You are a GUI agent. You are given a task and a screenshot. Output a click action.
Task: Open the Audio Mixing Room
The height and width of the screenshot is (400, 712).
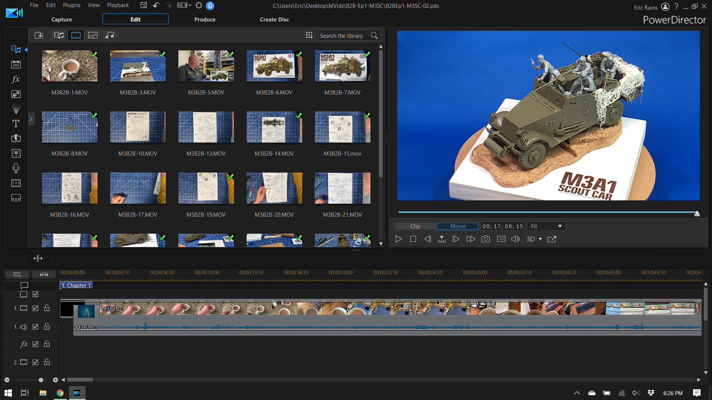click(x=16, y=153)
